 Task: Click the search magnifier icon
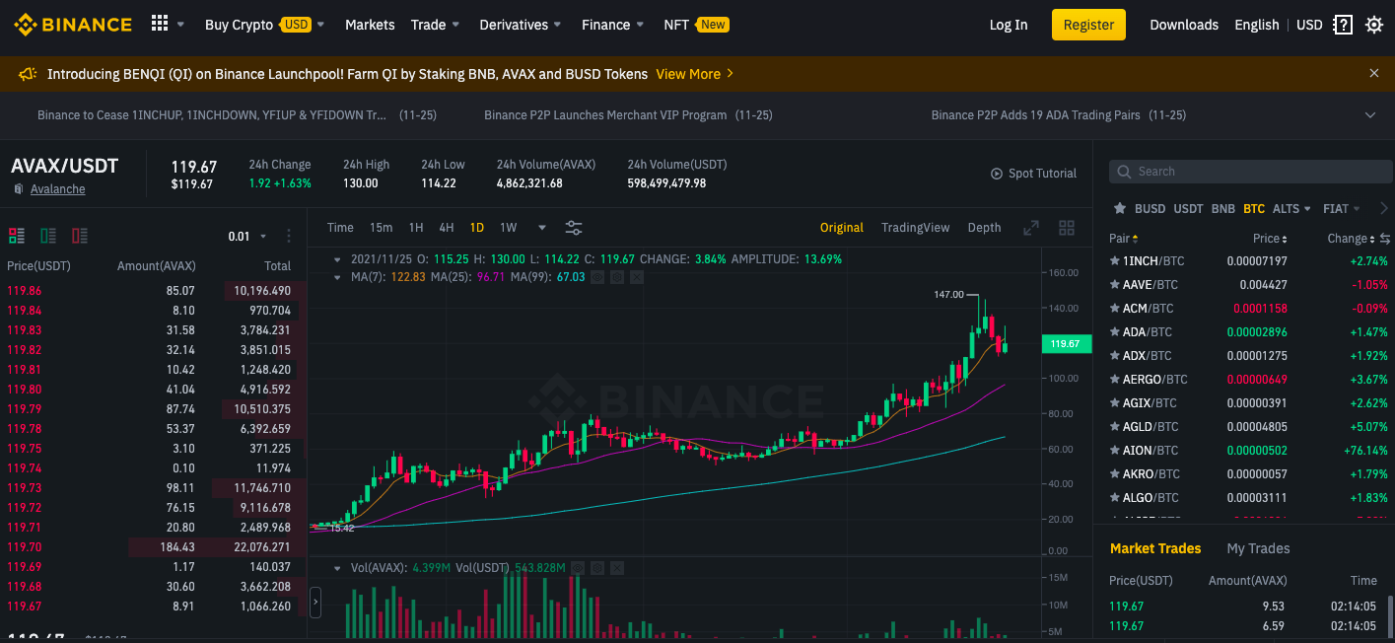pos(1124,172)
